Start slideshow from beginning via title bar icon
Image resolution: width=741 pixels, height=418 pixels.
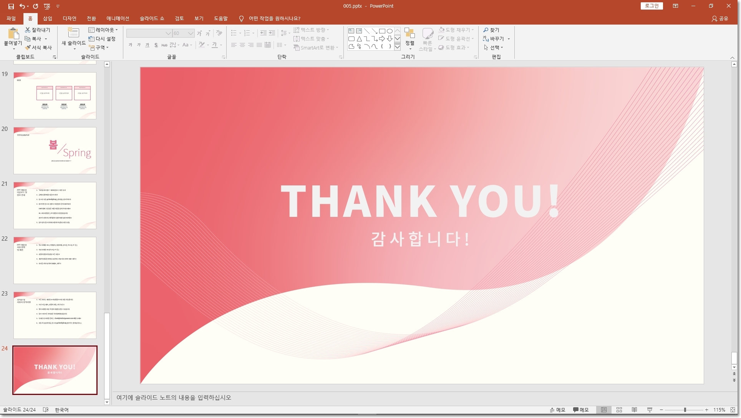pos(47,6)
